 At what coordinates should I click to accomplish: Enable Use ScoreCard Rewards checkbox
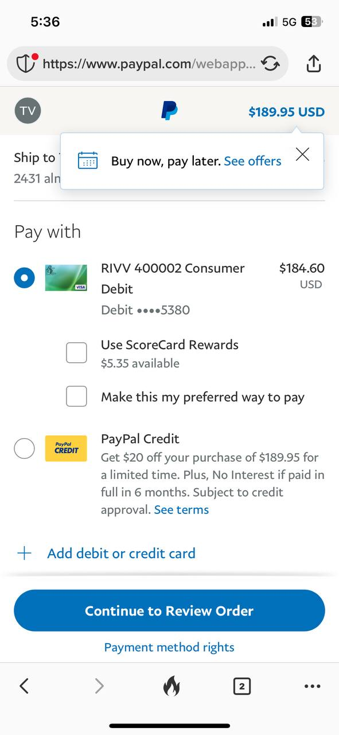pos(76,353)
